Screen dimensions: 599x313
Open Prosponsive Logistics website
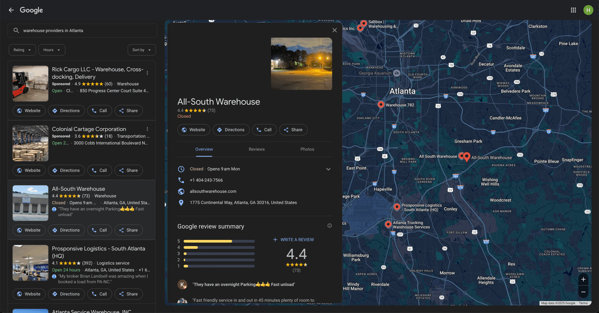(x=29, y=294)
